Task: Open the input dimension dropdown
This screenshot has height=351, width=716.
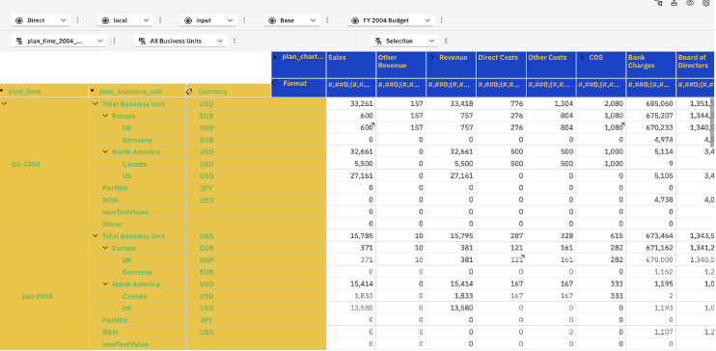Action: (208, 20)
